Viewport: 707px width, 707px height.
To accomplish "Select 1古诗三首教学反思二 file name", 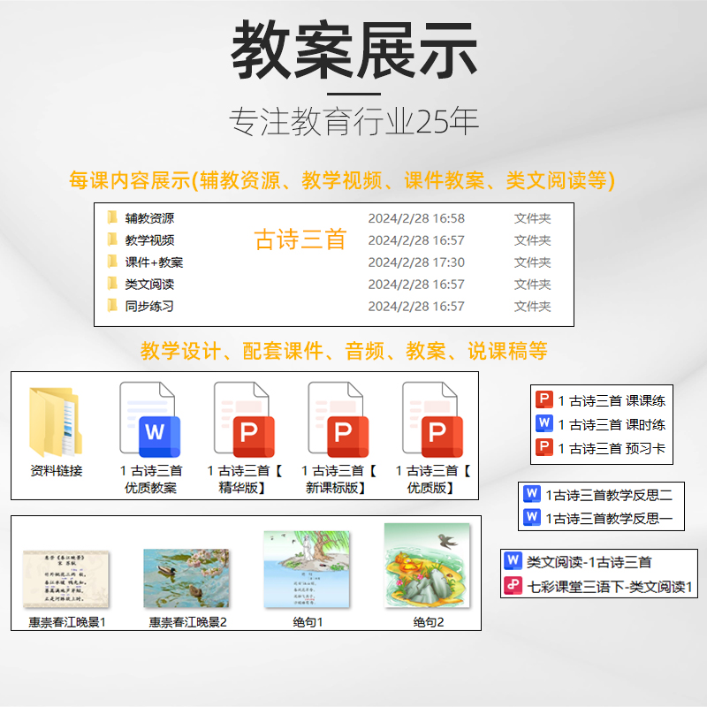I will point(609,495).
